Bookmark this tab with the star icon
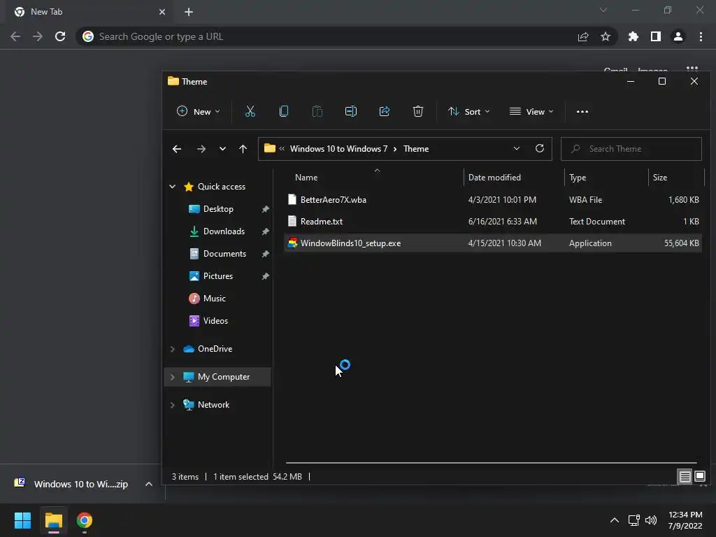 [x=605, y=36]
